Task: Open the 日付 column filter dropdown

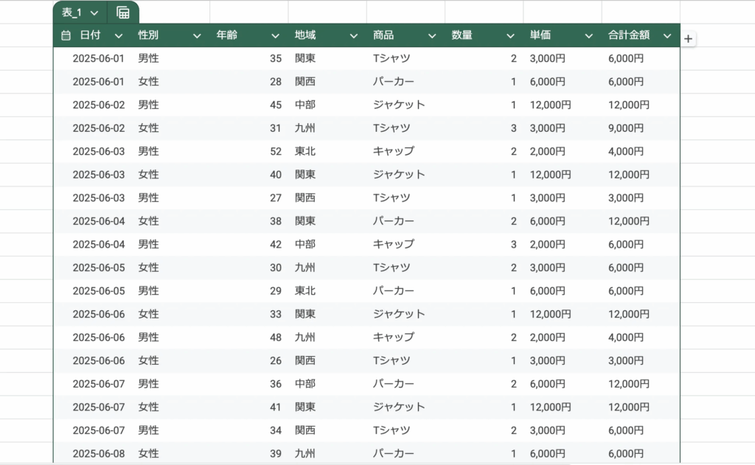Action: click(x=119, y=35)
